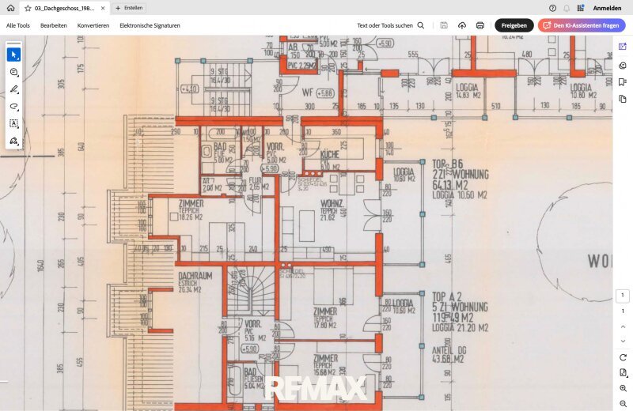Viewport: 633px width, 411px height.
Task: Open the Bearbeiten menu
Action: (54, 25)
